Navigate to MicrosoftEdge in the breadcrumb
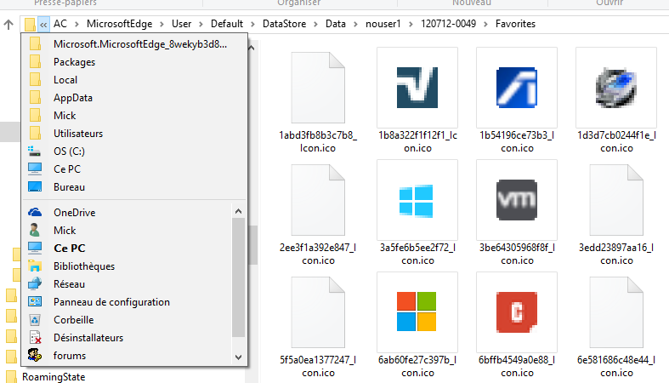This screenshot has height=383, width=669. pos(120,24)
